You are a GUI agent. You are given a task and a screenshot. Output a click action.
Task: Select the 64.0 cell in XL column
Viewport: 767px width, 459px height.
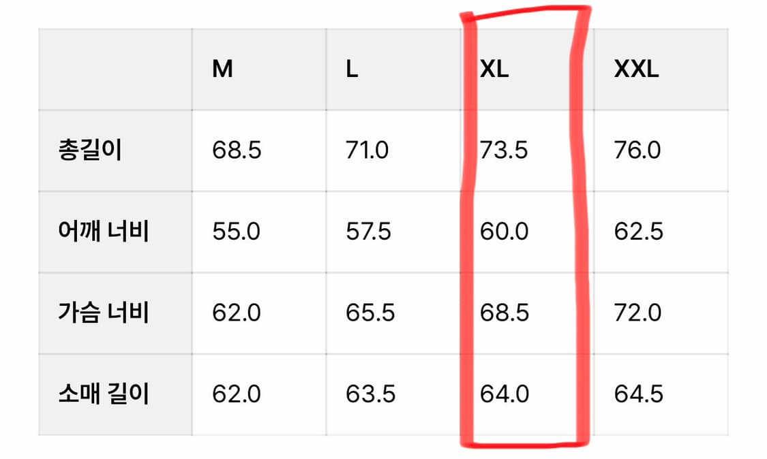[504, 394]
